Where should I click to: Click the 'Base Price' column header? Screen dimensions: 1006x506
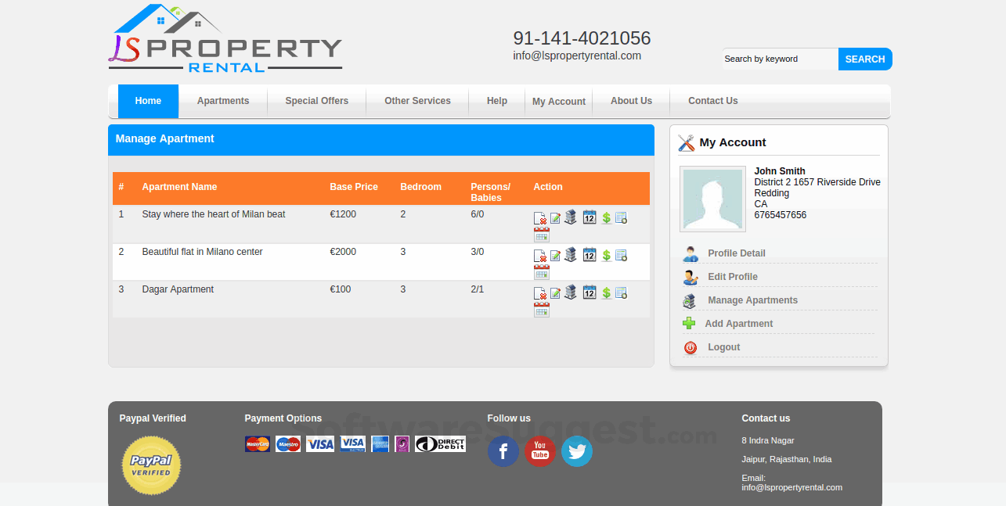tap(354, 187)
